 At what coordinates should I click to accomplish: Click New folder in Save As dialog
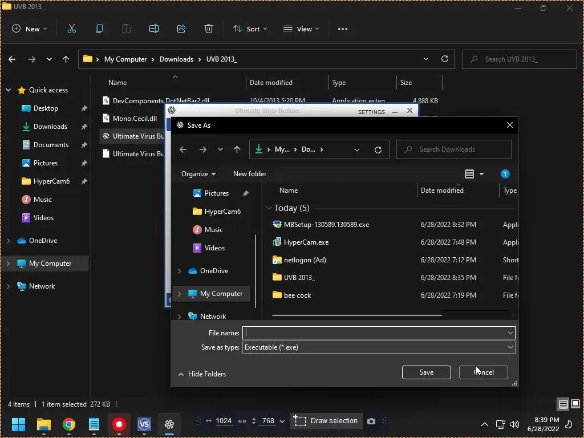pyautogui.click(x=250, y=174)
